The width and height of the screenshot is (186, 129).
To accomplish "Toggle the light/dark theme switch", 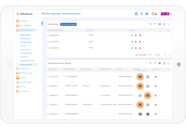I will click(x=154, y=14).
